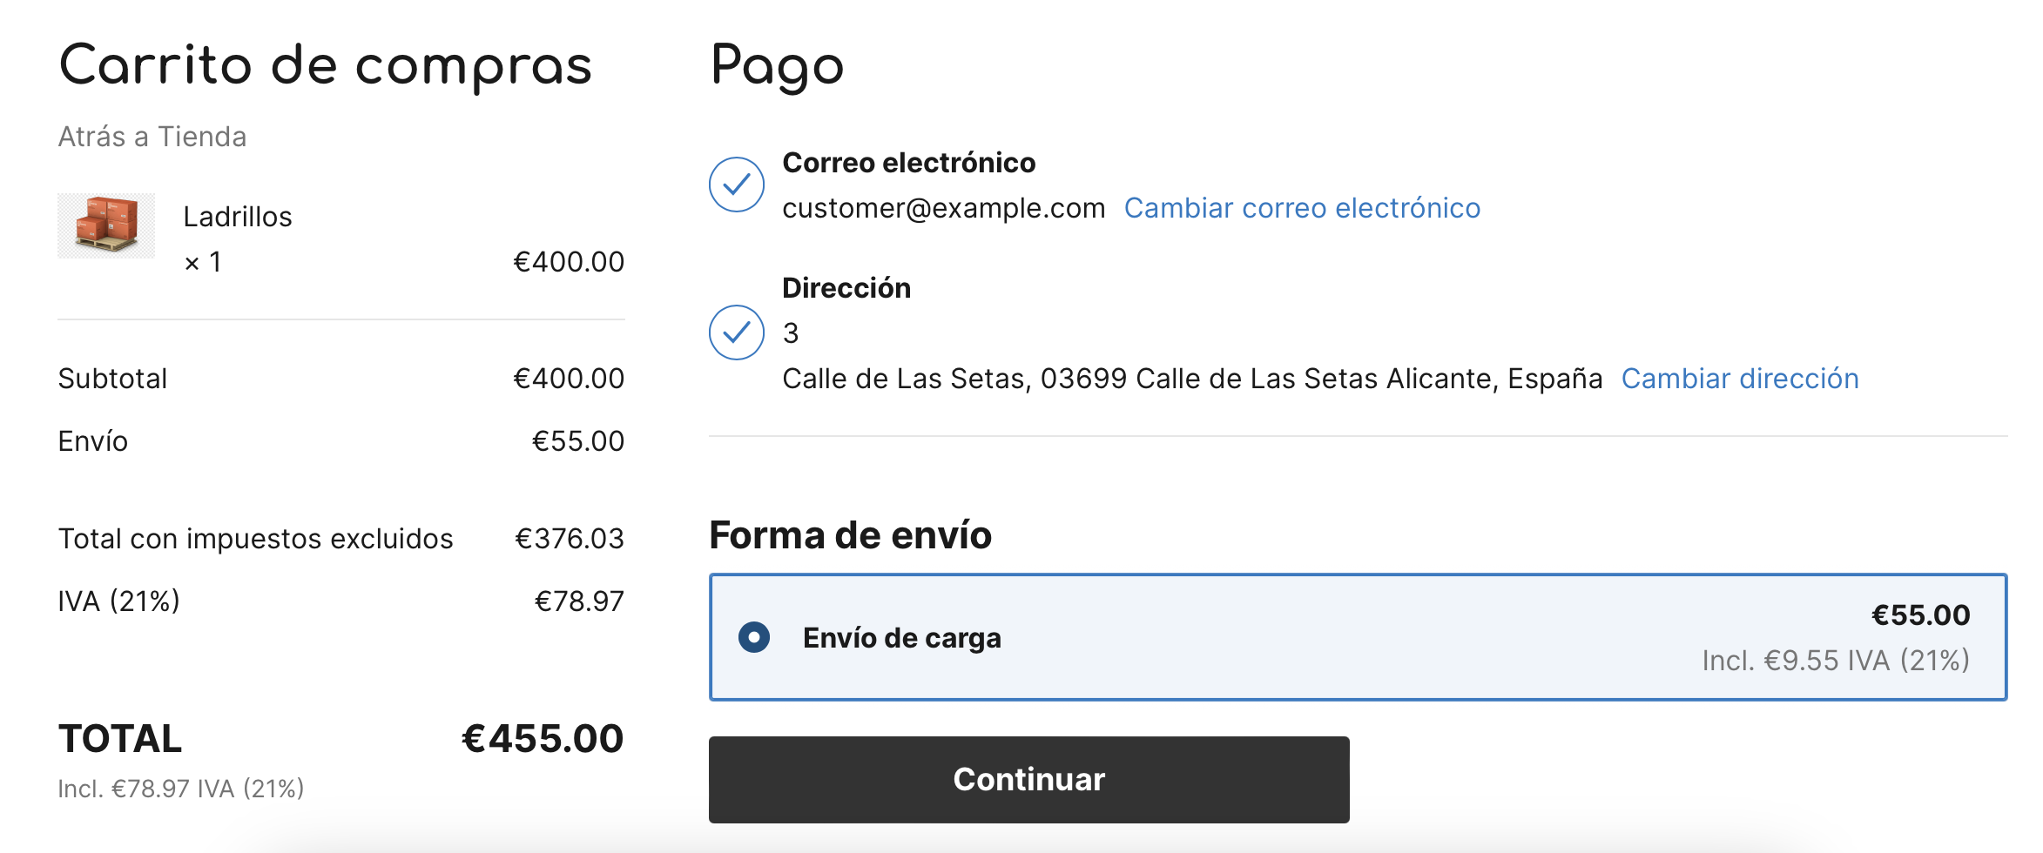Click the IVA (21%) tax row label
This screenshot has width=2043, height=853.
click(x=119, y=601)
